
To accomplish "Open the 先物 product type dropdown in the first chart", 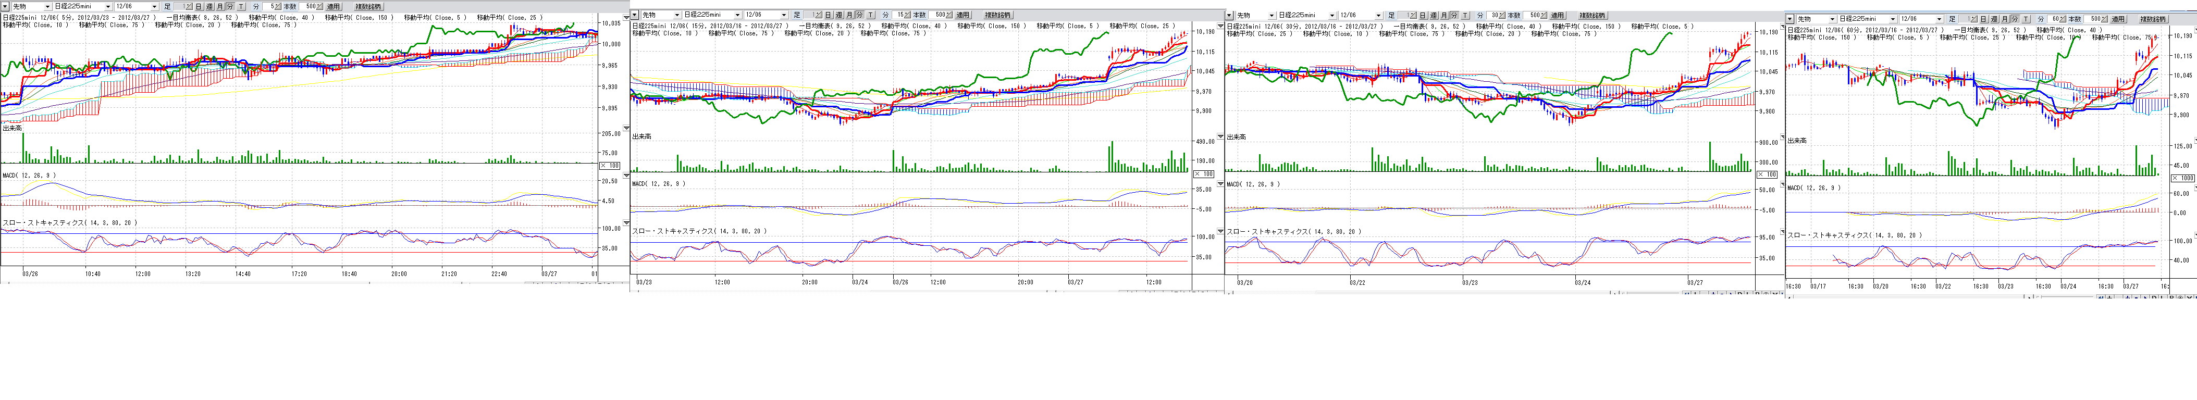I will [47, 7].
